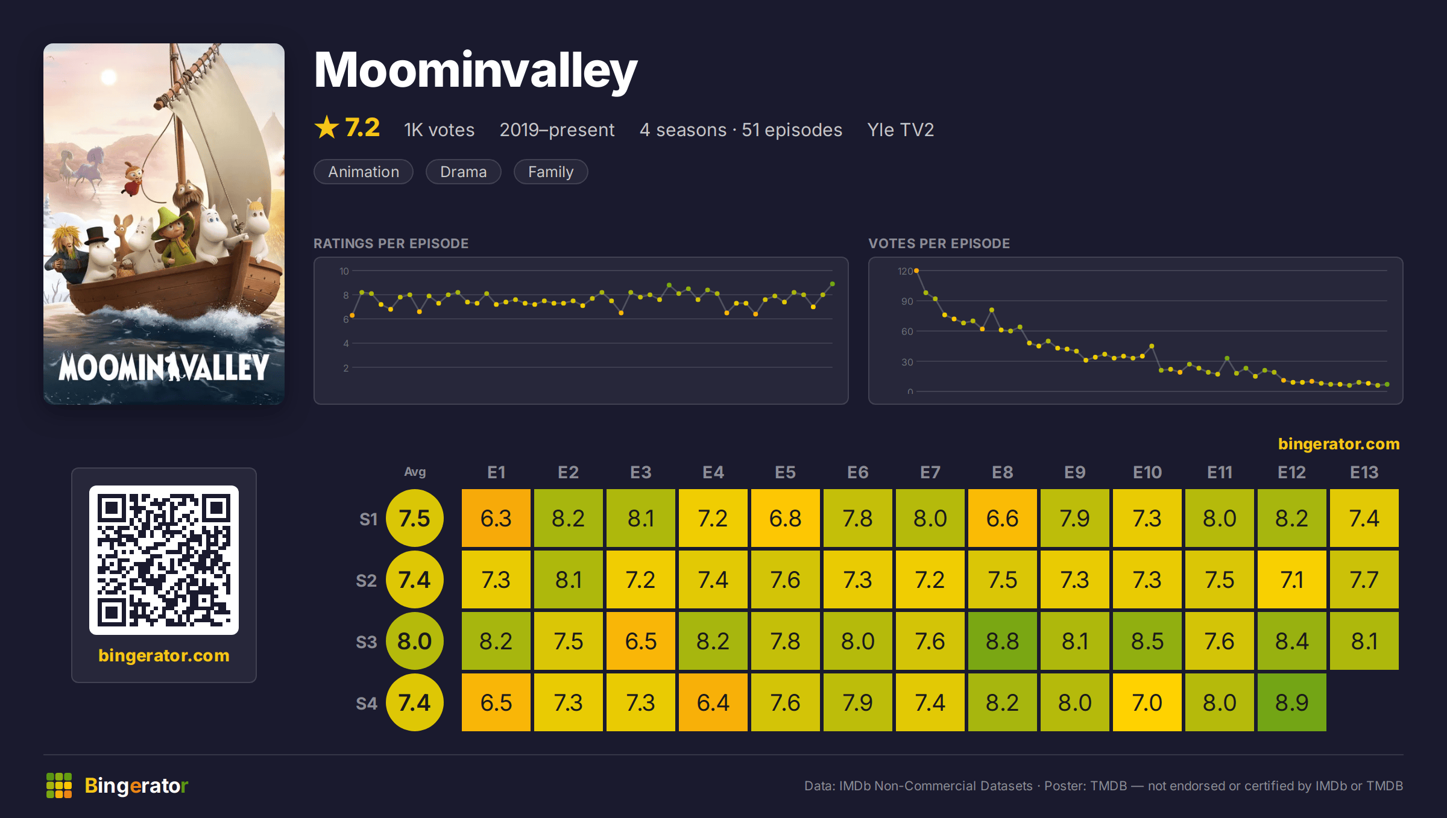
Task: Select S4 E12 cell rated 8.9
Action: [x=1292, y=703]
